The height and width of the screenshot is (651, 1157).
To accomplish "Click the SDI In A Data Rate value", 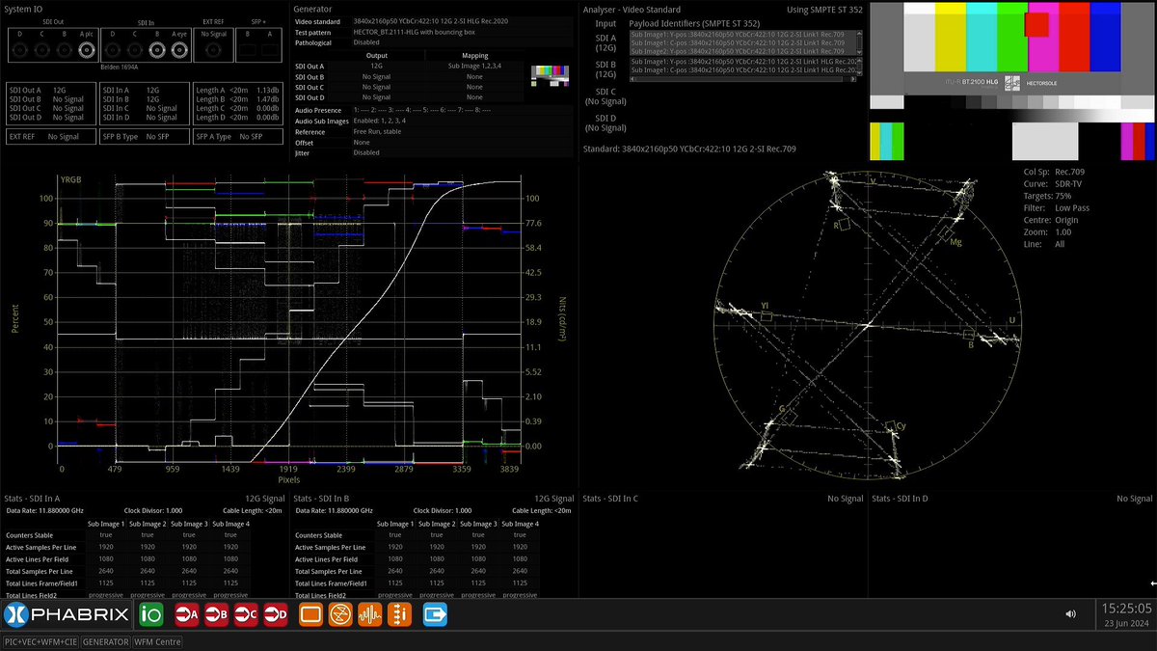I will (x=60, y=510).
